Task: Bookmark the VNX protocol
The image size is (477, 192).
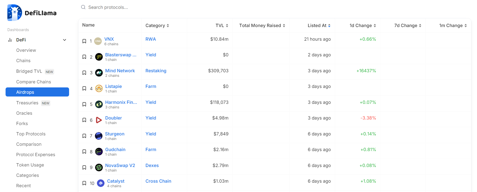Action: [x=84, y=41]
